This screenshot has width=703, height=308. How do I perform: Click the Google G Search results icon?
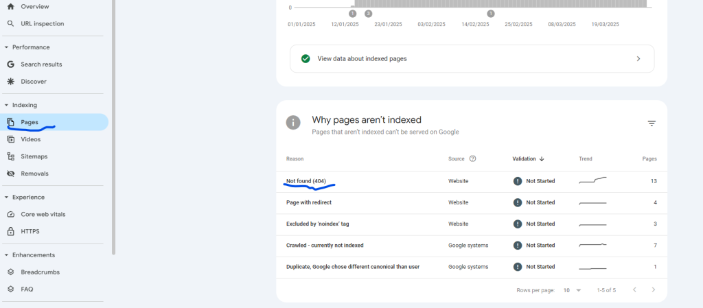(11, 64)
